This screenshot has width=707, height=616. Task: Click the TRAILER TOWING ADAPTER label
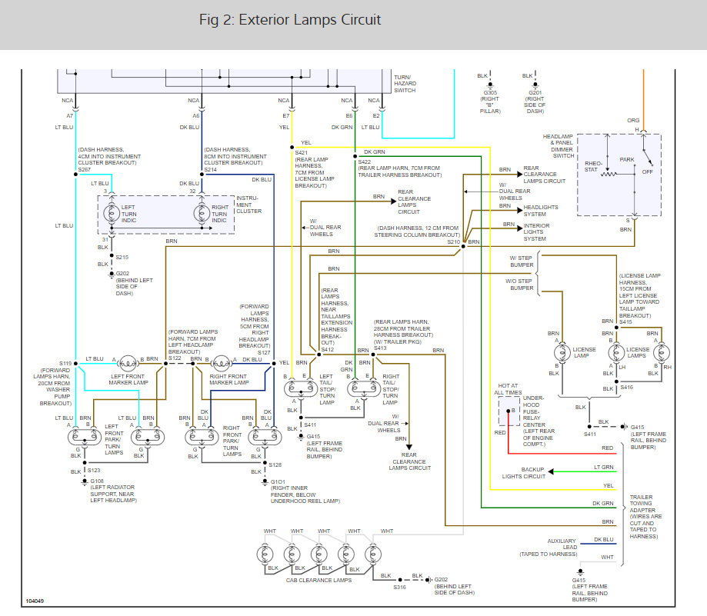pyautogui.click(x=645, y=517)
